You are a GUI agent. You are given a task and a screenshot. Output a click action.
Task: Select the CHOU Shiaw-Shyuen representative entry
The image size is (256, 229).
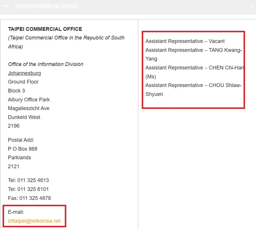coord(194,90)
